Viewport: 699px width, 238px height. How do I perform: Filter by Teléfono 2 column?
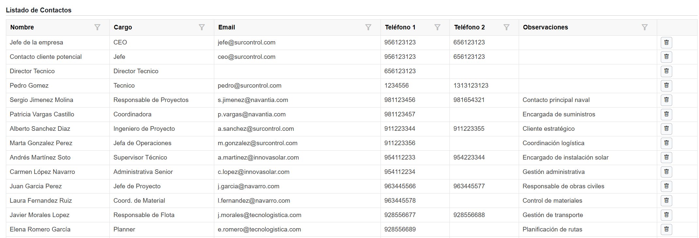click(506, 27)
